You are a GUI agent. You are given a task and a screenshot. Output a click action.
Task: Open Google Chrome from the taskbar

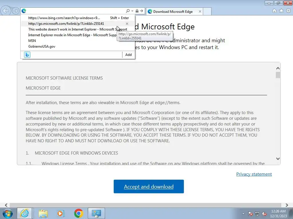[78, 213]
